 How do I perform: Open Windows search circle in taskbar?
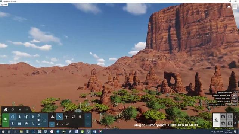point(9,131)
